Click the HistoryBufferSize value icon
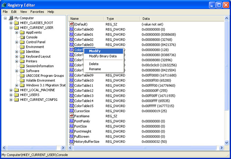The image size is (231, 159). pos(72,141)
